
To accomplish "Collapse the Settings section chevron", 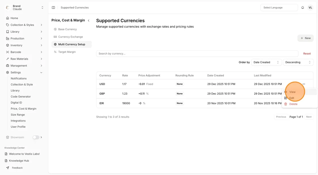I will click(x=41, y=72).
